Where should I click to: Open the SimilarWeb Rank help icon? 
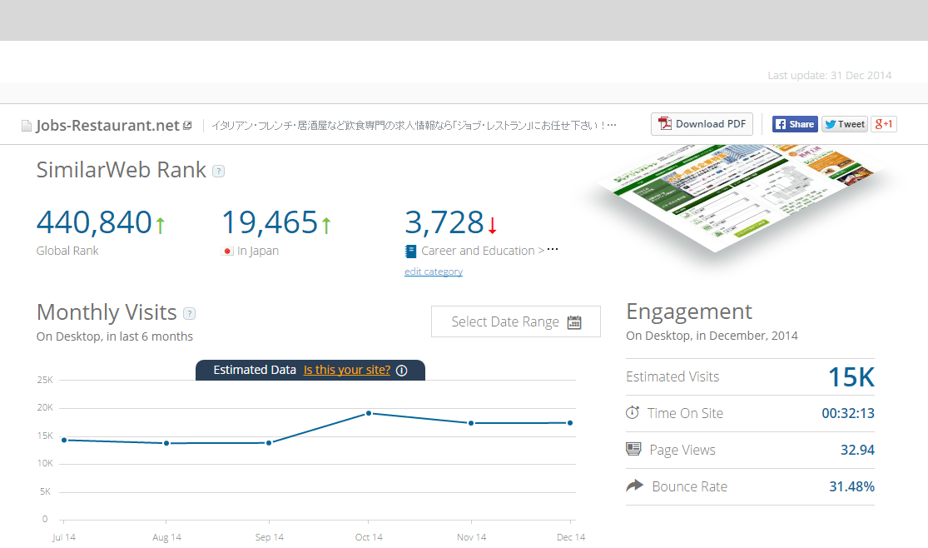[x=218, y=172]
